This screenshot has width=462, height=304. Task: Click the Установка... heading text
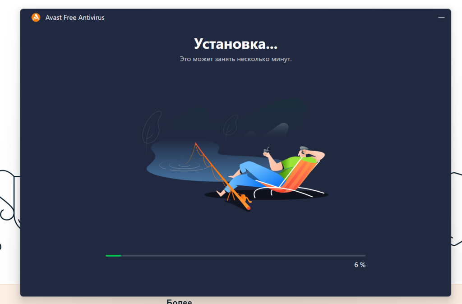click(x=236, y=44)
